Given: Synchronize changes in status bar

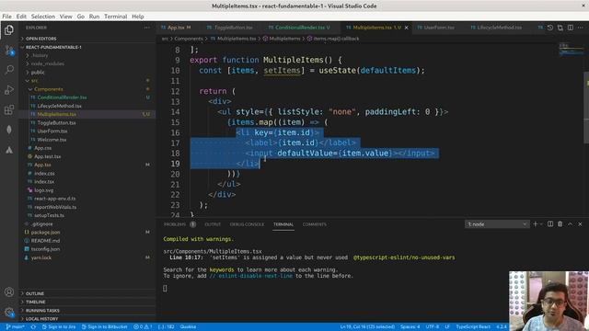Looking at the screenshot, I should [x=33, y=327].
